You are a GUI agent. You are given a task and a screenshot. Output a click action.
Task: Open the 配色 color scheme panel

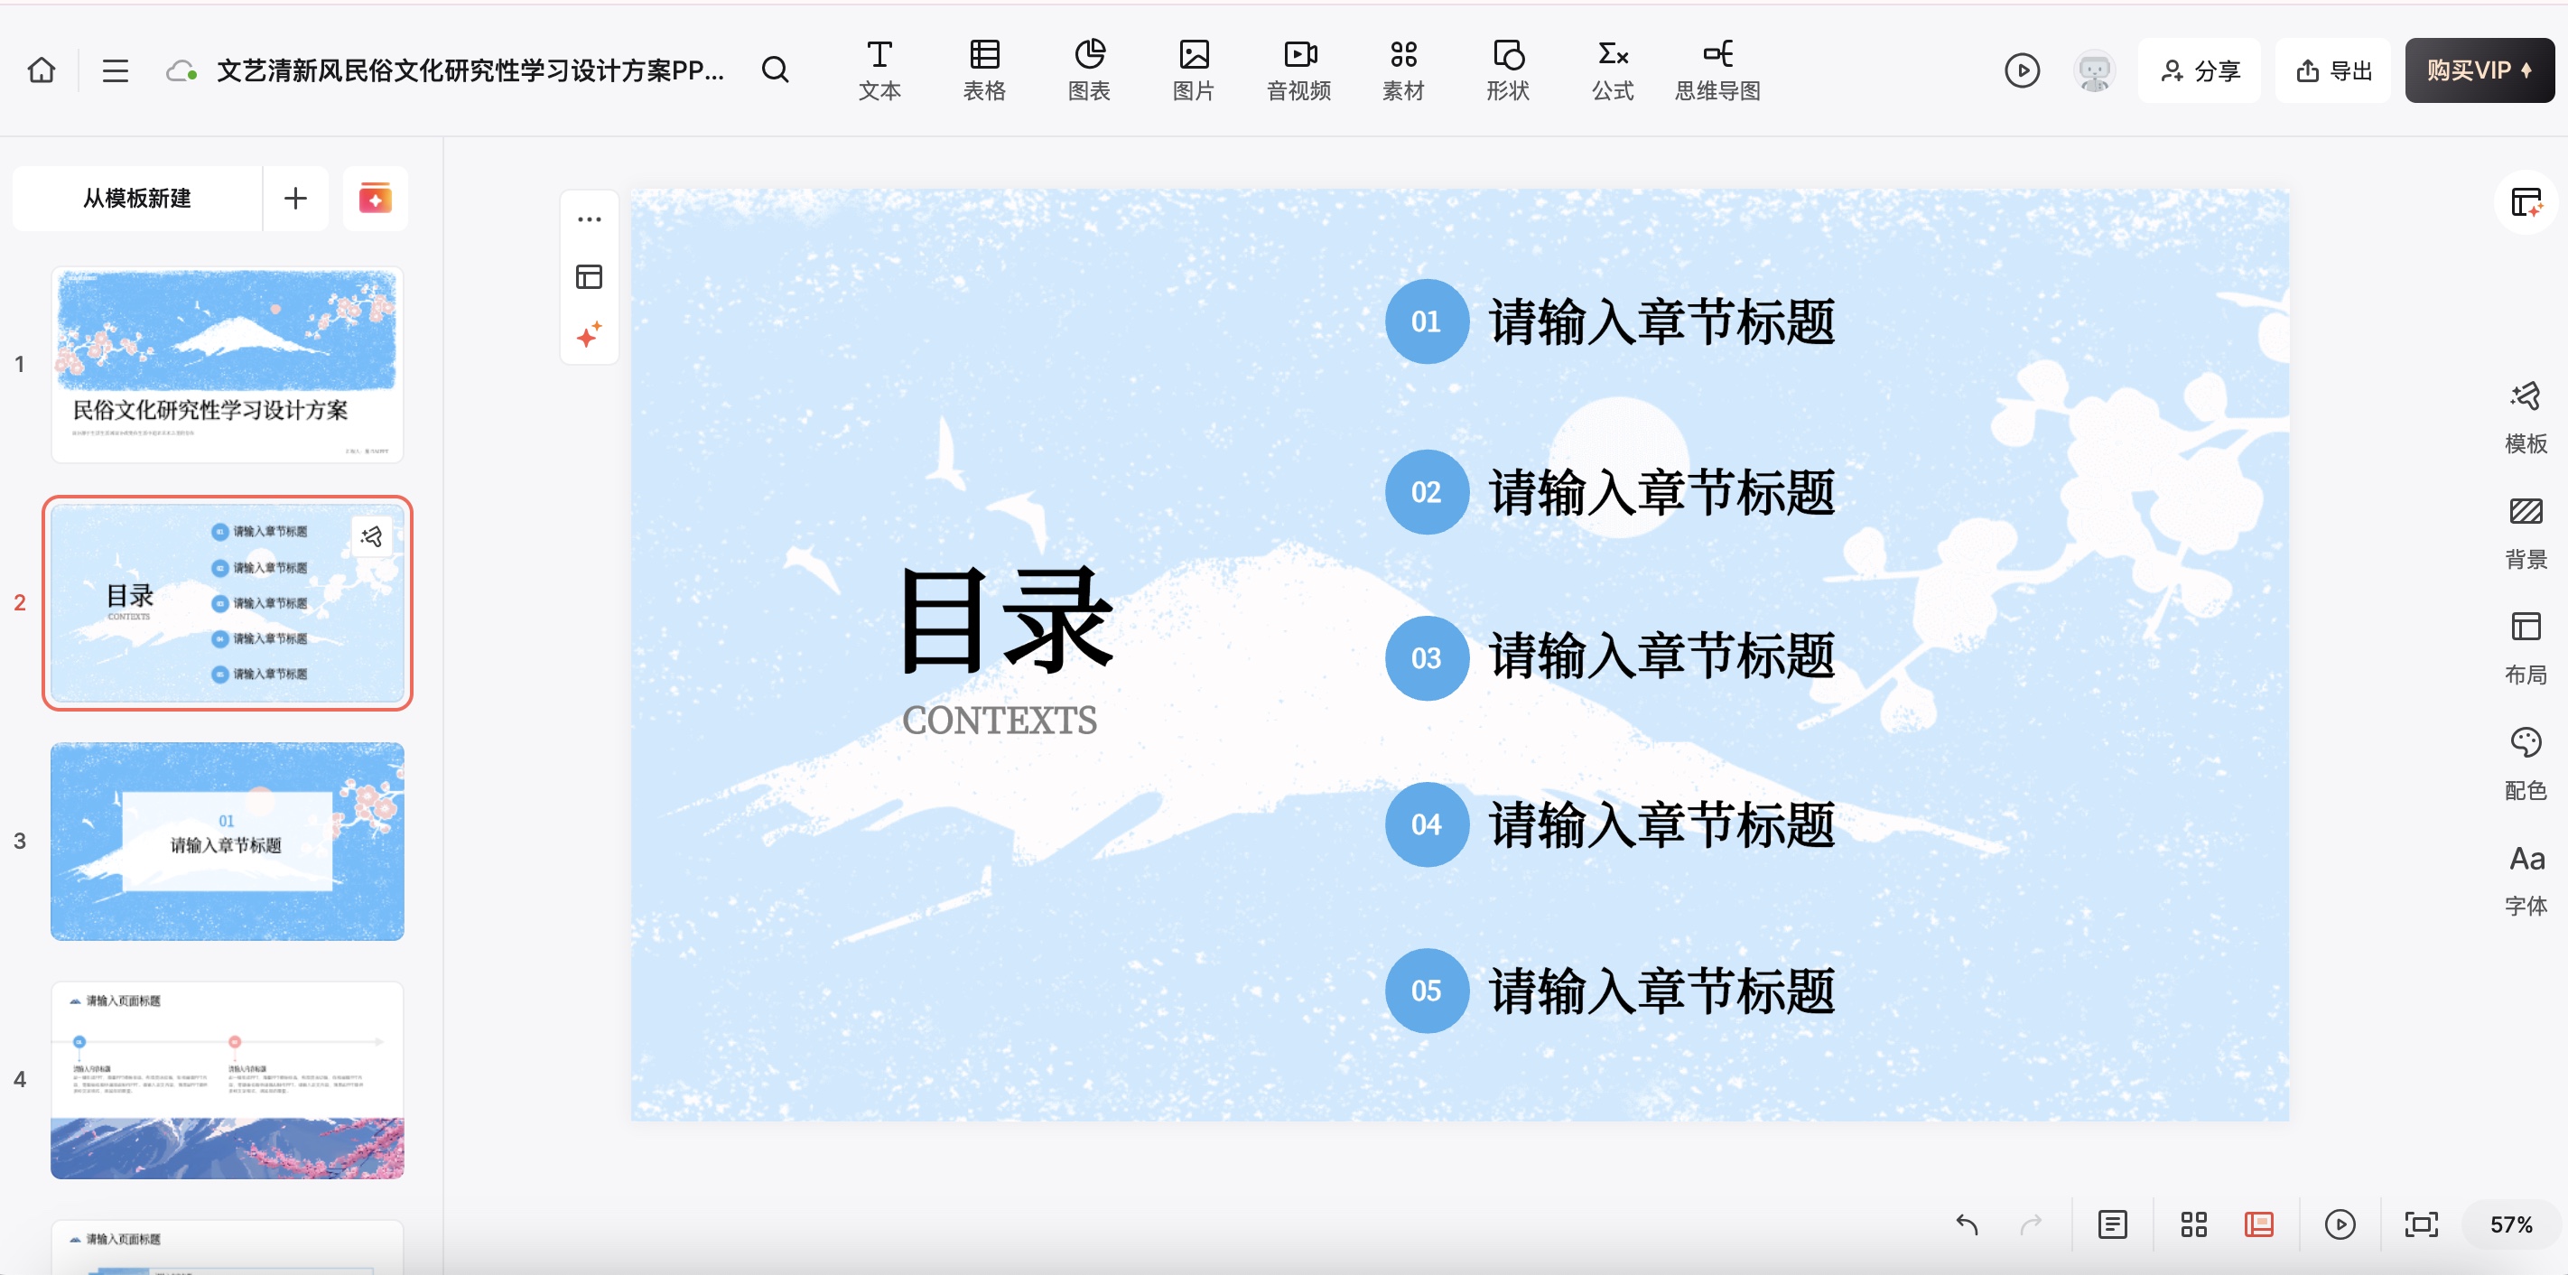pos(2526,764)
